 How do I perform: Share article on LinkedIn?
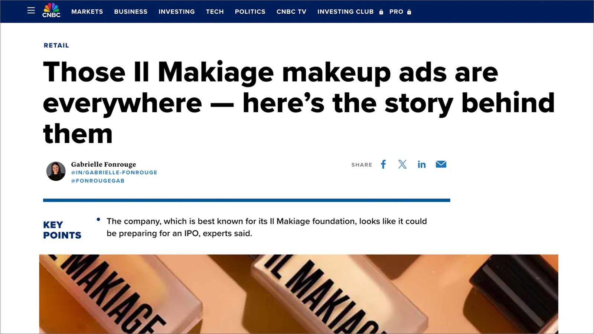click(x=422, y=164)
